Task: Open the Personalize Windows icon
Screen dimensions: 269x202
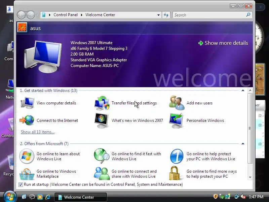Action: [176, 121]
